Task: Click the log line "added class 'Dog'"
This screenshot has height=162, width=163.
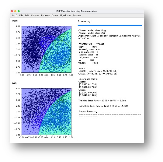Action: pyautogui.click(x=92, y=30)
